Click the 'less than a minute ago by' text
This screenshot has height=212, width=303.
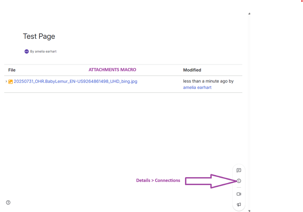208,81
